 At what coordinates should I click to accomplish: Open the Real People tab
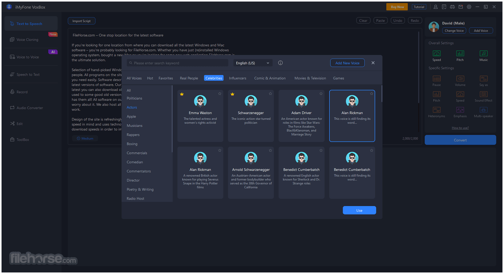click(189, 78)
